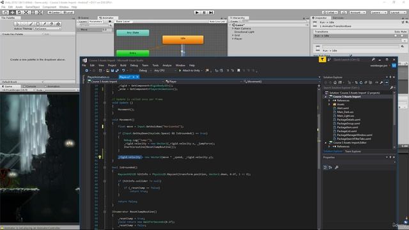Open the Account dropdown
Screen dimensions: 409x230
click(357, 12)
